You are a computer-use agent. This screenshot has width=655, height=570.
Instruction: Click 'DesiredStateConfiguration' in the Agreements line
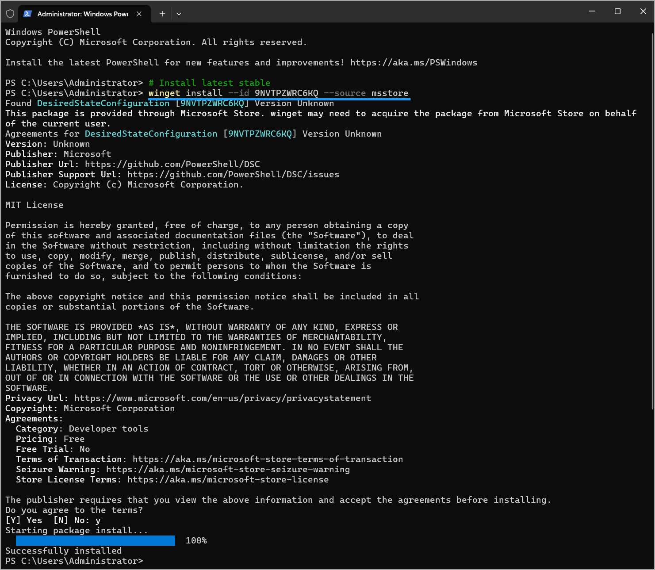[x=151, y=134]
